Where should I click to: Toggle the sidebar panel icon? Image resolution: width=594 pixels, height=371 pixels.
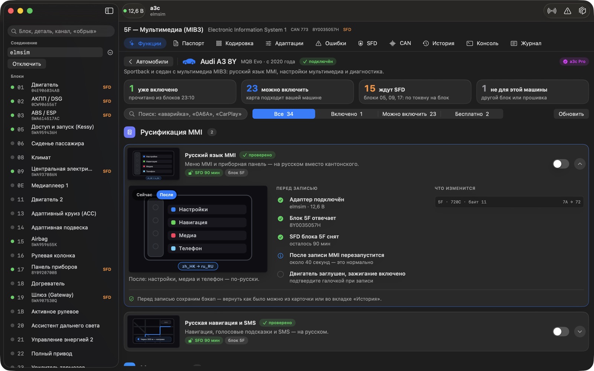109,11
